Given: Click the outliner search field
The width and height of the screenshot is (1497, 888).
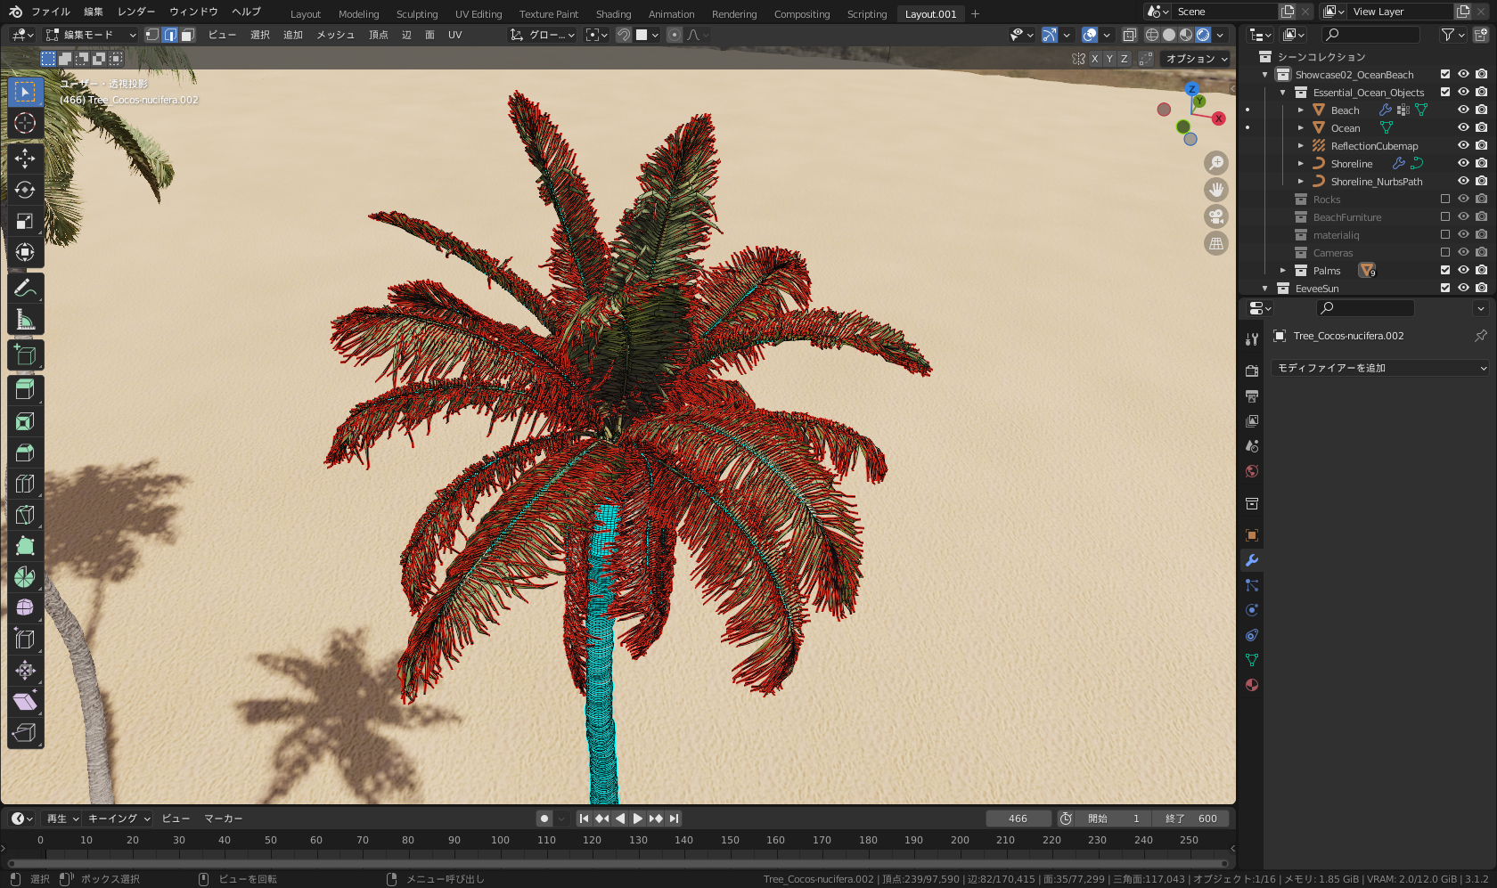Looking at the screenshot, I should point(1372,34).
